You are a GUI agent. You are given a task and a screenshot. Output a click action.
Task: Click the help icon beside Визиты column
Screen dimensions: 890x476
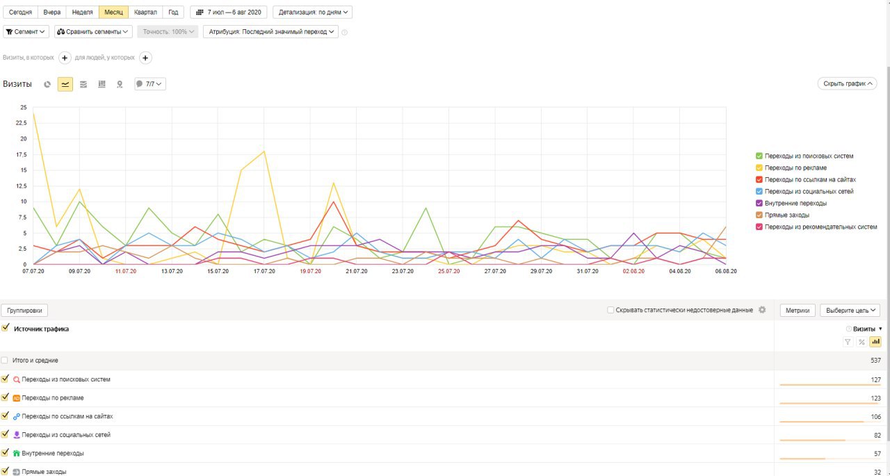[x=848, y=329]
